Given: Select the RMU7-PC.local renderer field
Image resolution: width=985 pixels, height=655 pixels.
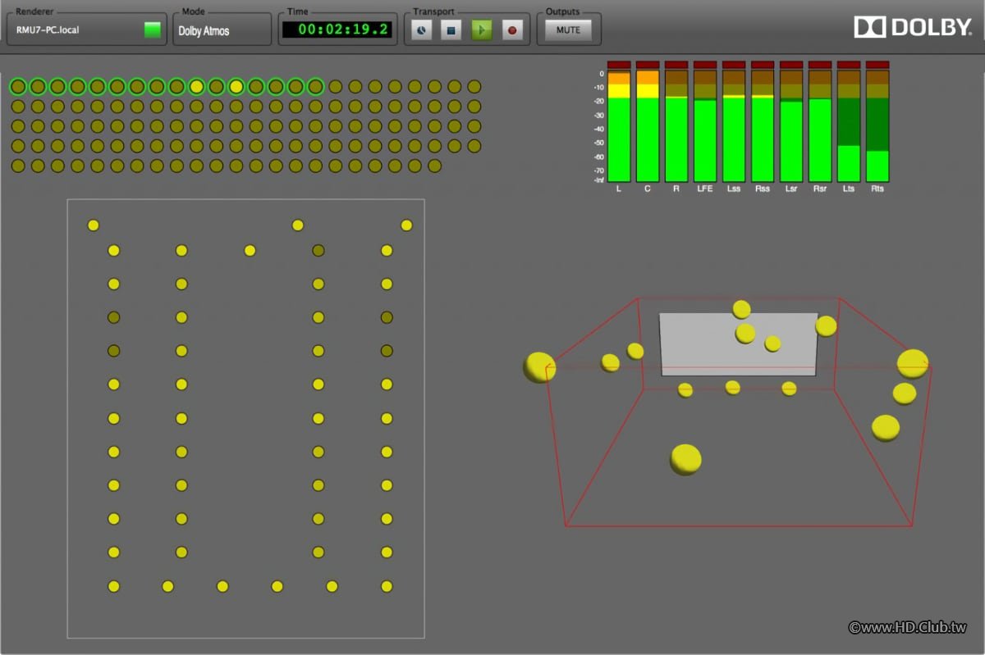Looking at the screenshot, I should point(85,30).
